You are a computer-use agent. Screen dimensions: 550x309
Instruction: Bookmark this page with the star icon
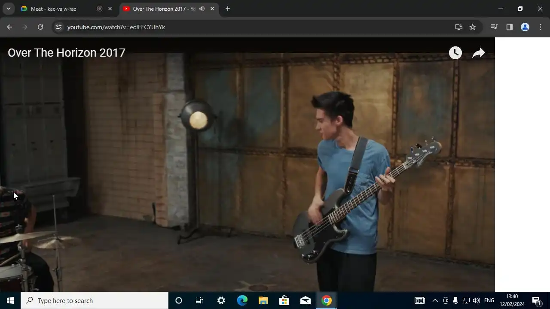coord(473,27)
